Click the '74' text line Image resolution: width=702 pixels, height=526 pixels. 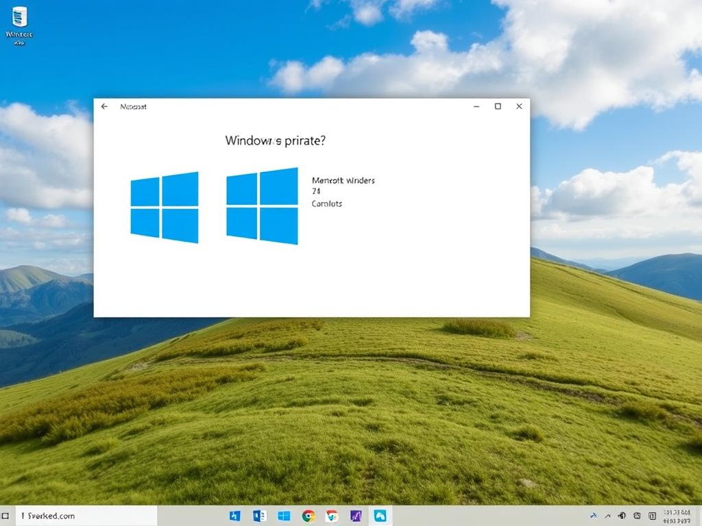coord(316,192)
